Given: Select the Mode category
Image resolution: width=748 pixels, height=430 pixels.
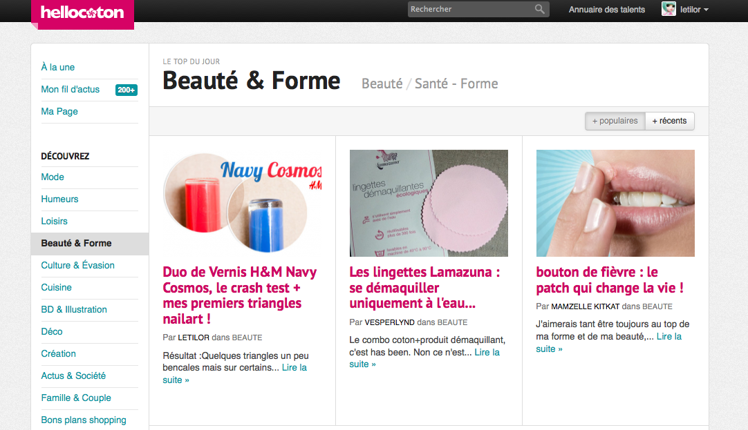Looking at the screenshot, I should [53, 177].
